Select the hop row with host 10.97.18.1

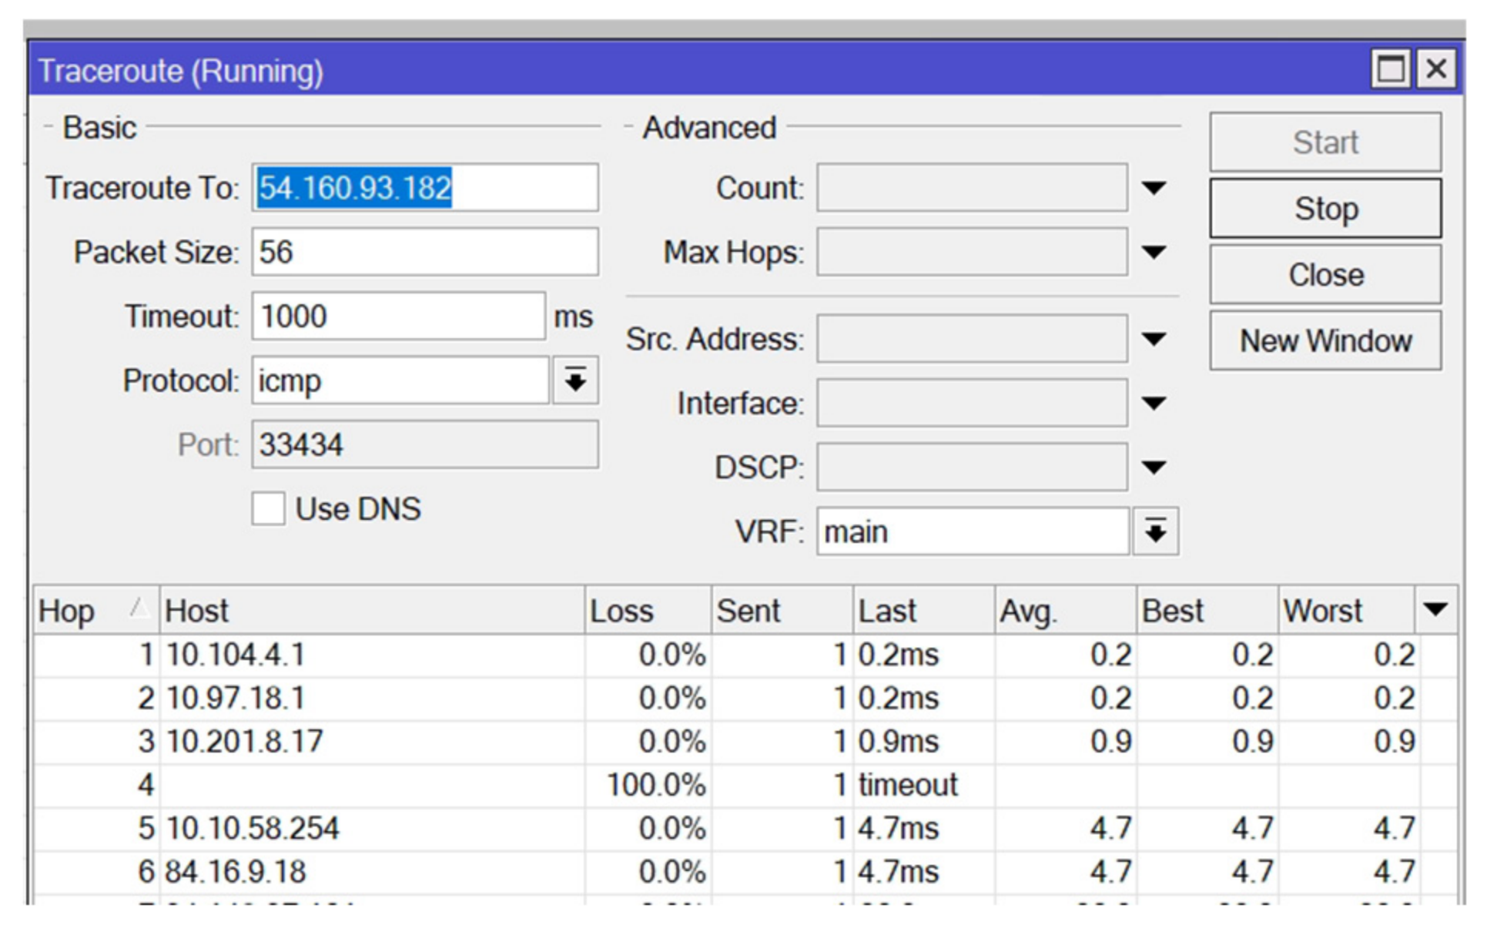745,699
